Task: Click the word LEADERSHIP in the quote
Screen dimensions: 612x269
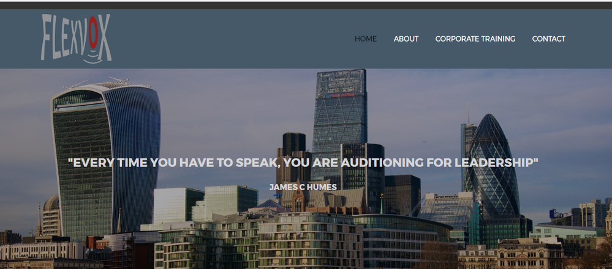Action: click(x=496, y=163)
